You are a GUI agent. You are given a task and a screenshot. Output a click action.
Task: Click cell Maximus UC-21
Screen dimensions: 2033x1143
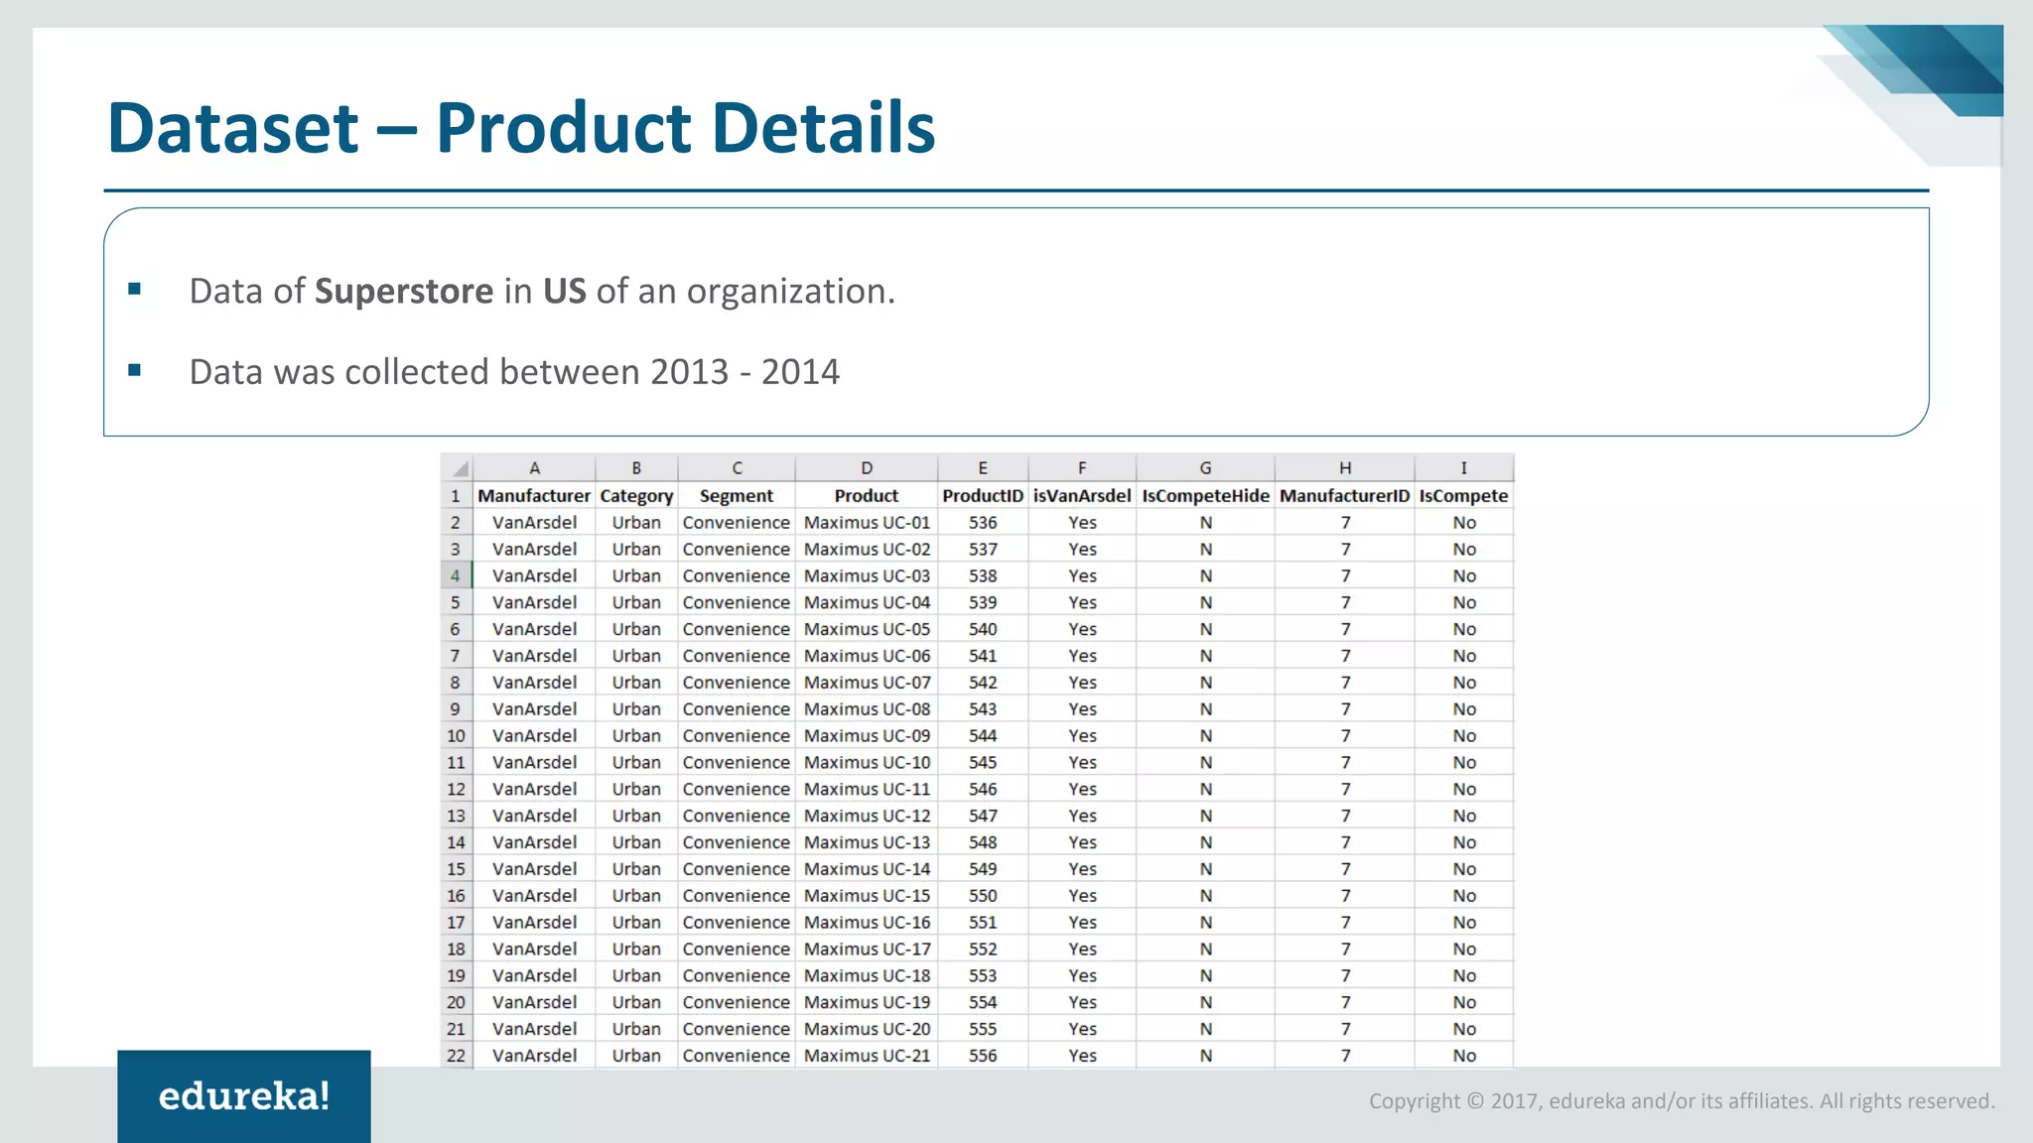click(x=867, y=1056)
